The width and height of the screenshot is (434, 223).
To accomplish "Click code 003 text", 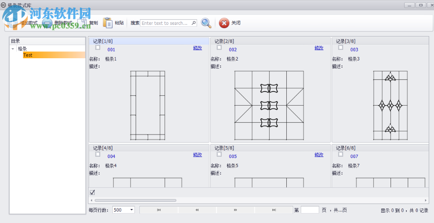I will 354,50.
